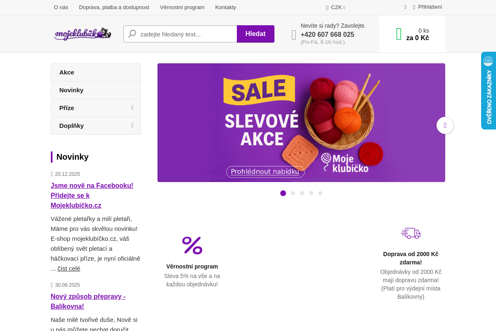Select the Kontakty menu item
Screen dimensions: 496x331
(225, 7)
